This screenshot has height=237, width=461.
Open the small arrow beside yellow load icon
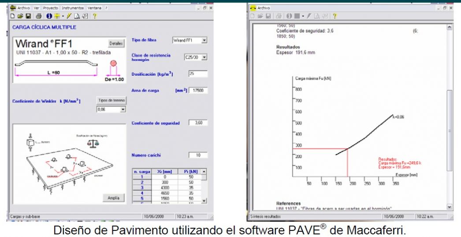(63, 16)
